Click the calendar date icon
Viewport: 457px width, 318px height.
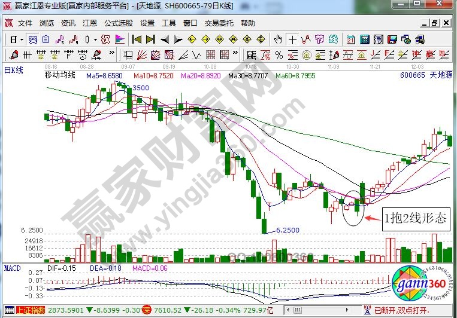(351, 39)
